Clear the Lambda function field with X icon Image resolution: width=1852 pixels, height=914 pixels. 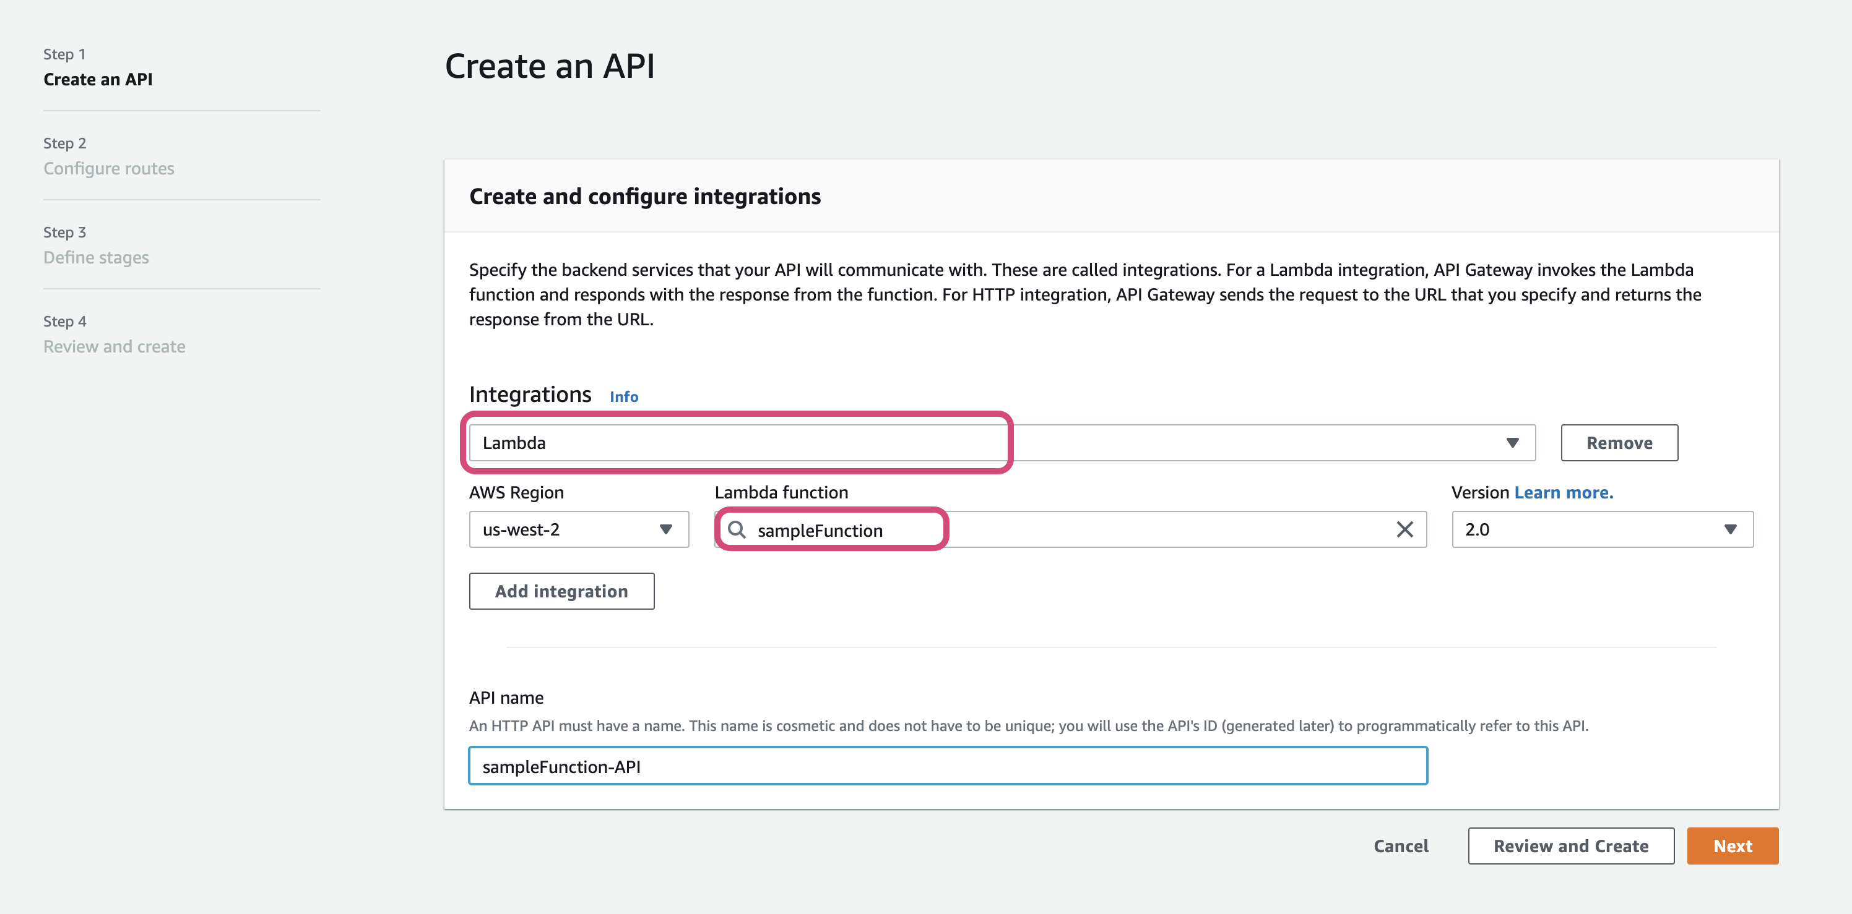(1404, 530)
